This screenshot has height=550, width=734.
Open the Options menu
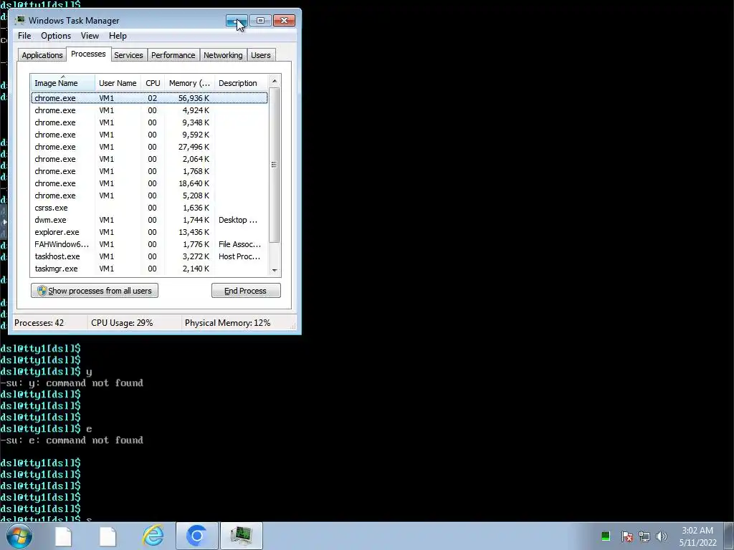click(x=56, y=36)
